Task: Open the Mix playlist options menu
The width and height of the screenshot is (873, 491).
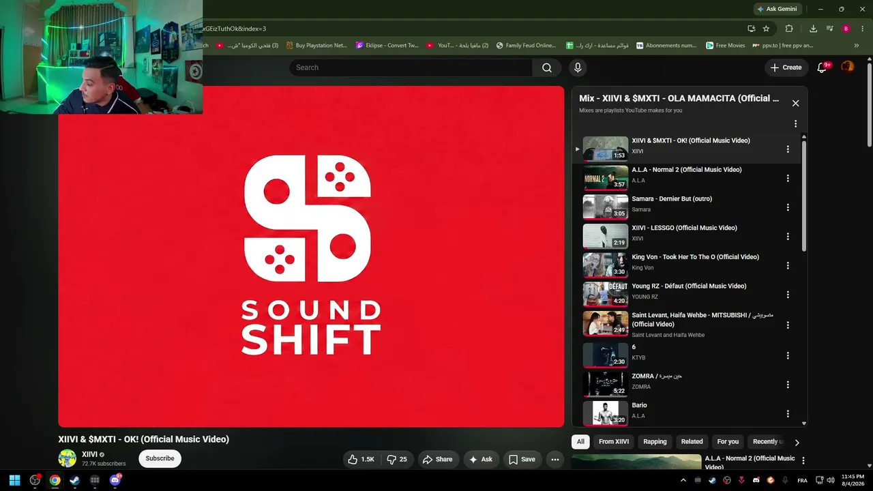Action: tap(795, 124)
